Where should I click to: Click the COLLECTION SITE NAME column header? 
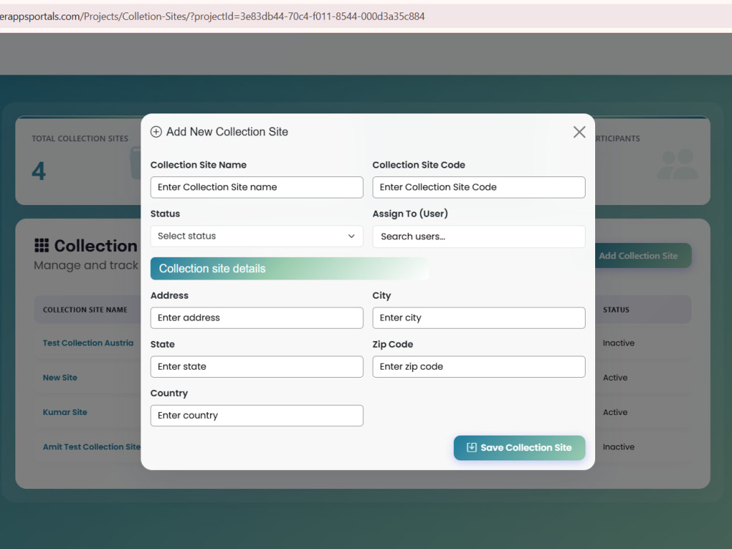[85, 310]
